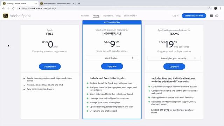Click 'Reassign licenses across users with flexibility'
The height and width of the screenshot is (126, 224).
(173, 97)
